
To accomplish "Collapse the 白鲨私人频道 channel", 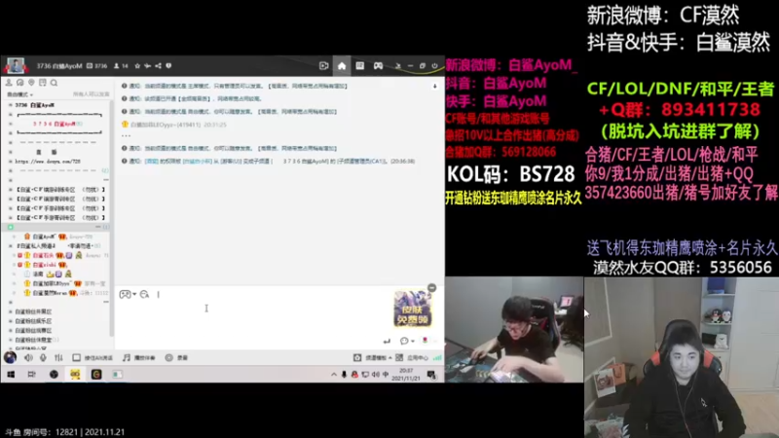I will coord(10,246).
